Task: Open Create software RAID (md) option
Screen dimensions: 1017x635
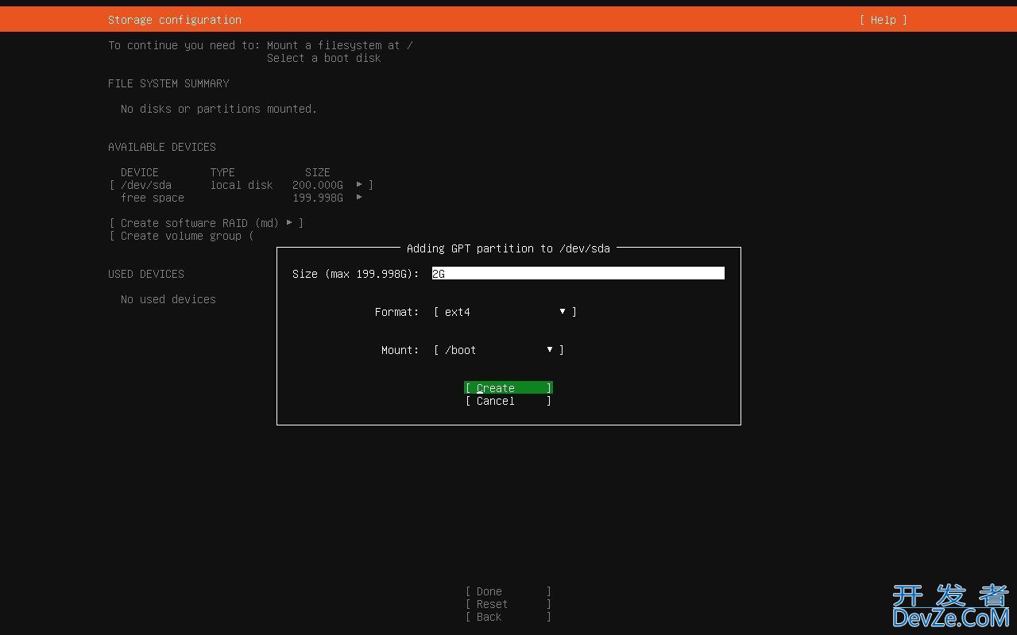Action: point(206,223)
